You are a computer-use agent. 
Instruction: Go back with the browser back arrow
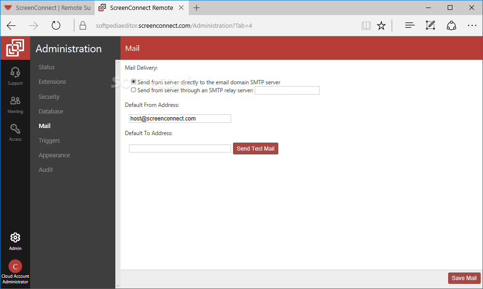[x=11, y=25]
